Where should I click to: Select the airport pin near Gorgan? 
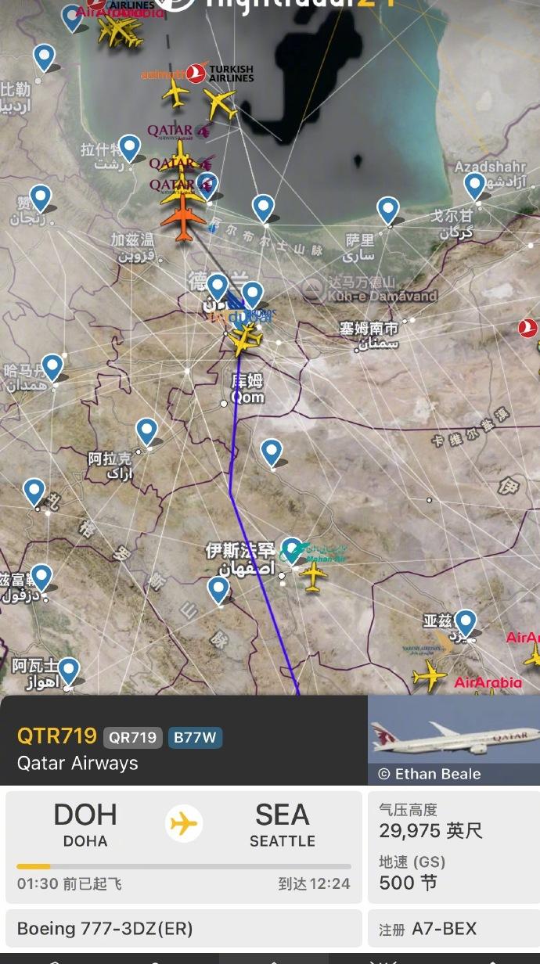tap(474, 186)
